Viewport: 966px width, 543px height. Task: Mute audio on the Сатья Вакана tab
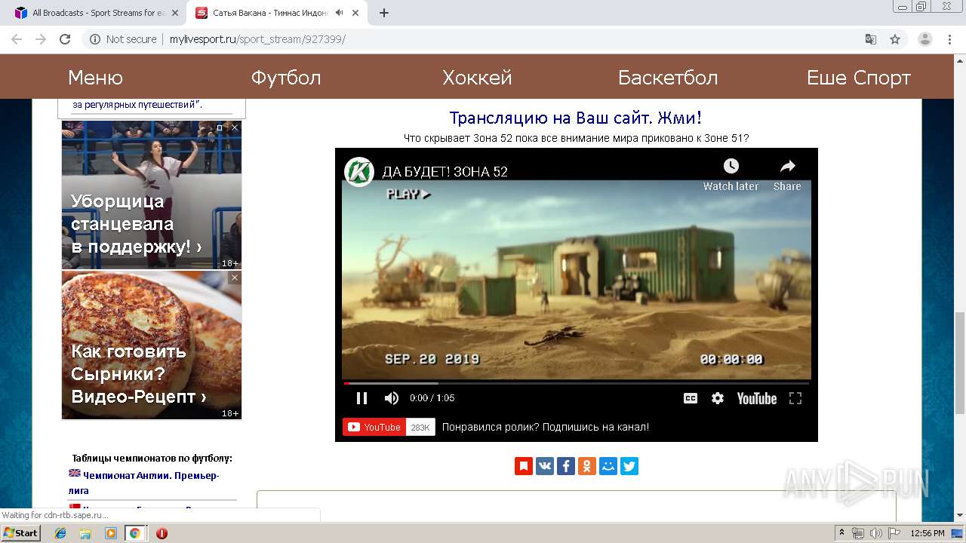pos(339,13)
